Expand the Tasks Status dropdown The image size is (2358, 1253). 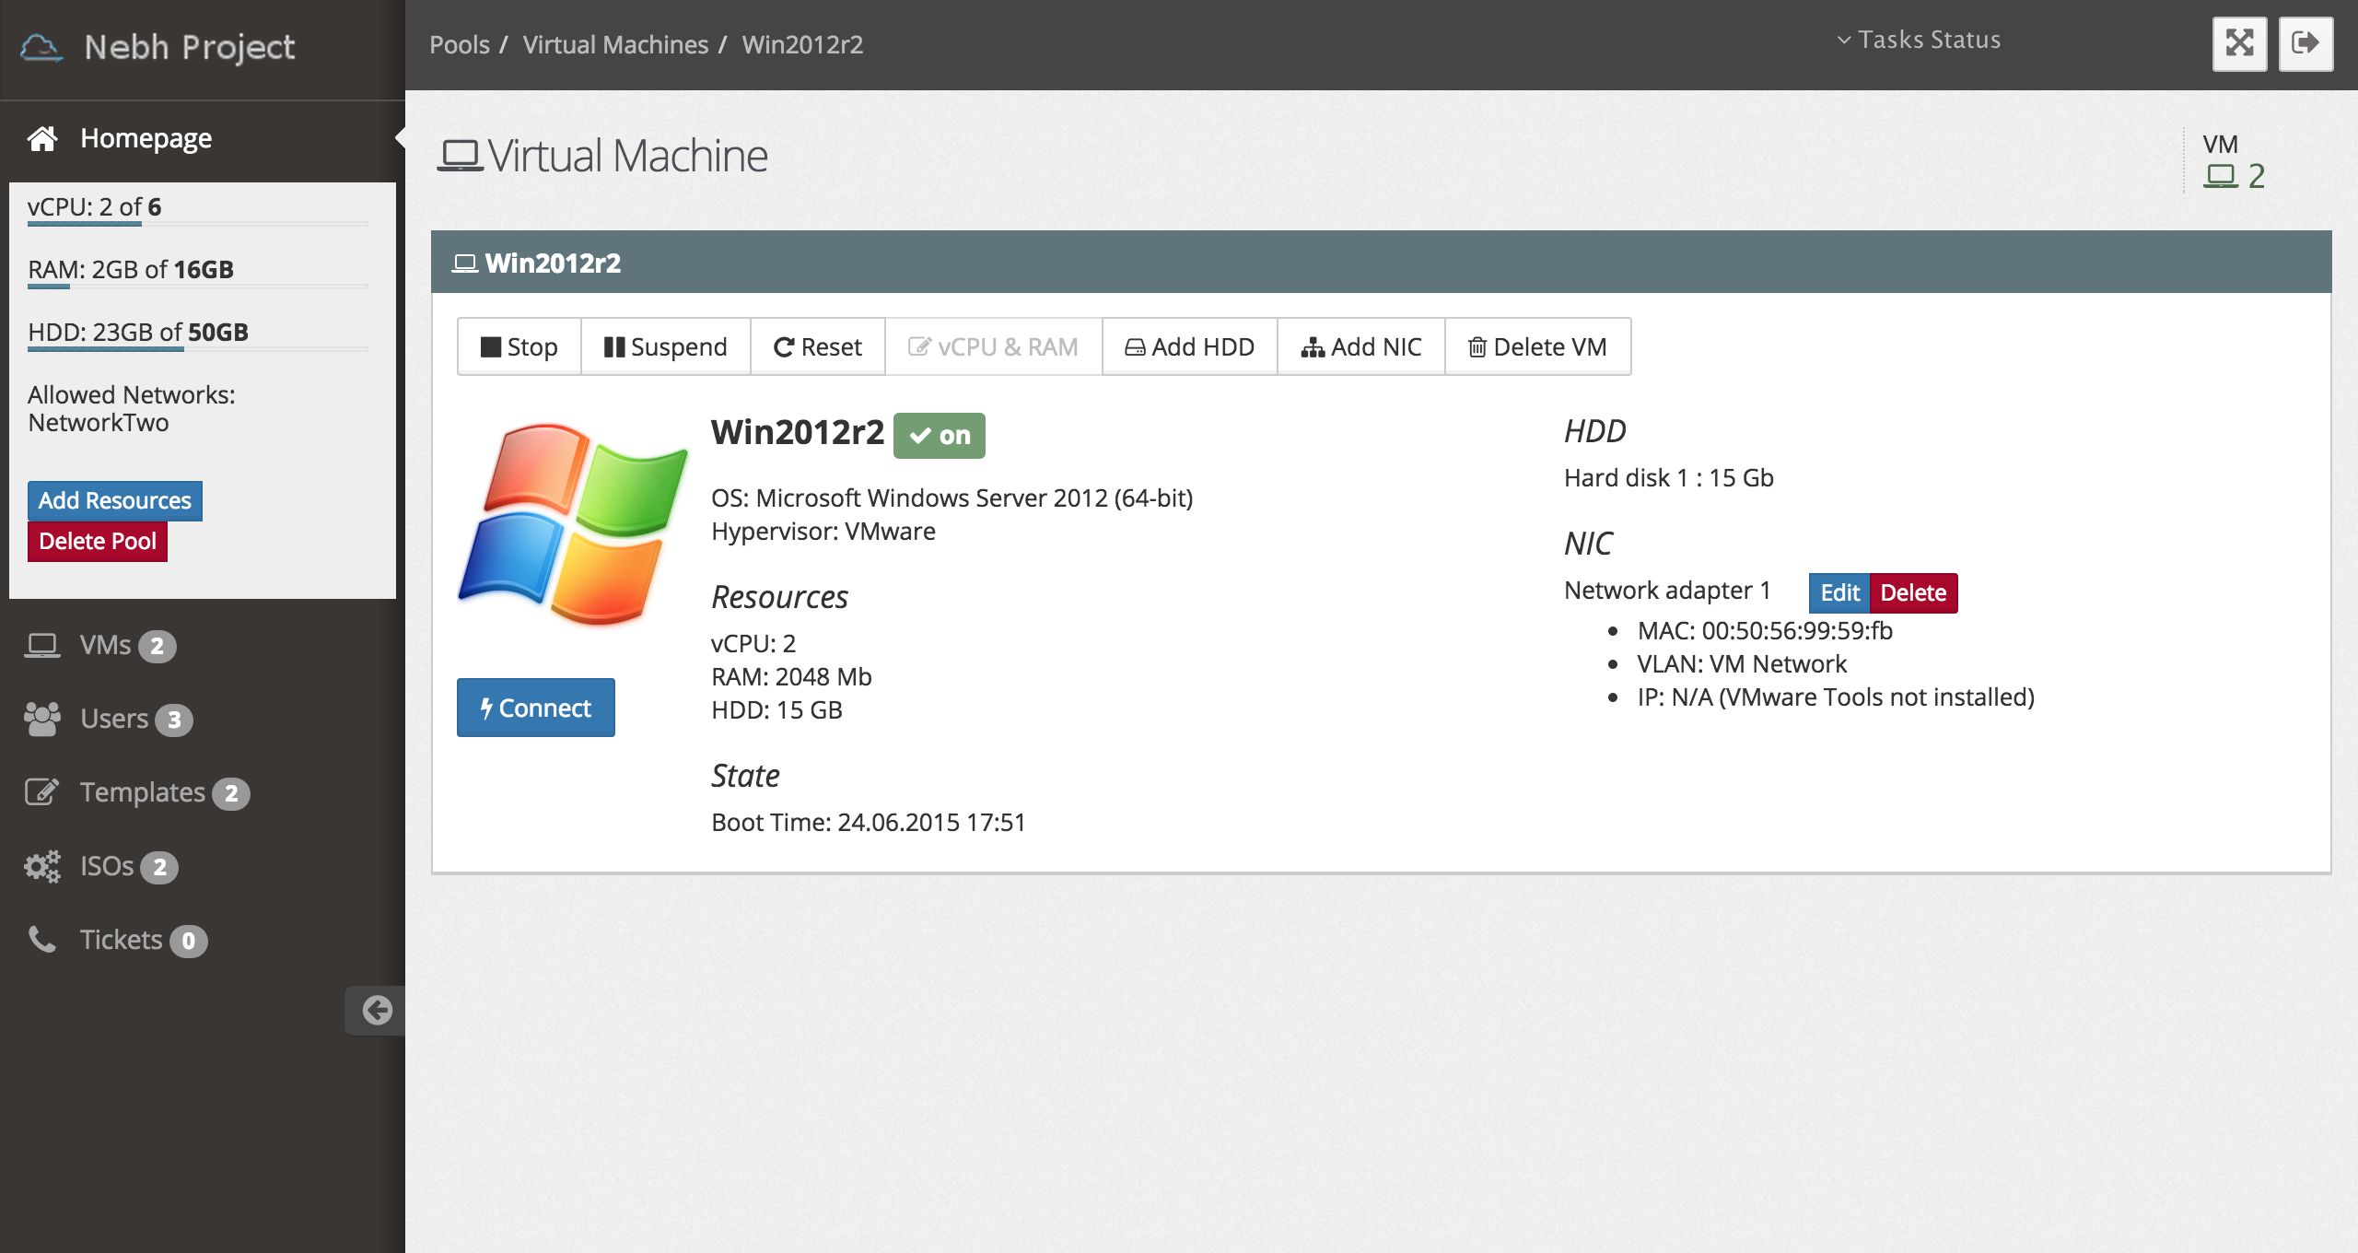click(1919, 40)
